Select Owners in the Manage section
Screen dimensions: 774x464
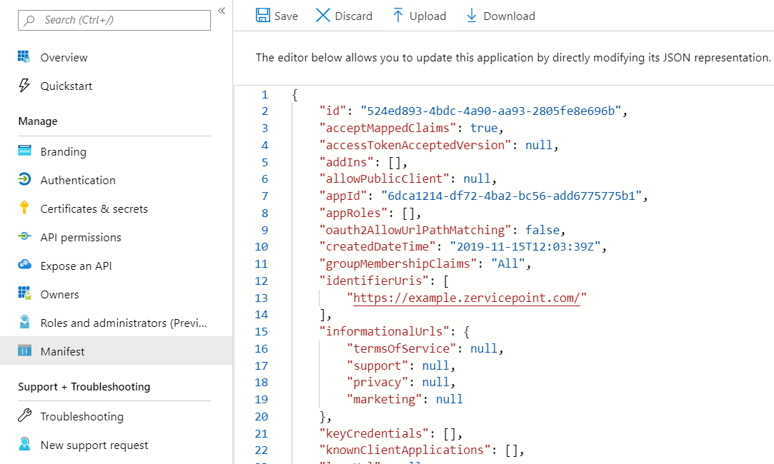tap(59, 294)
